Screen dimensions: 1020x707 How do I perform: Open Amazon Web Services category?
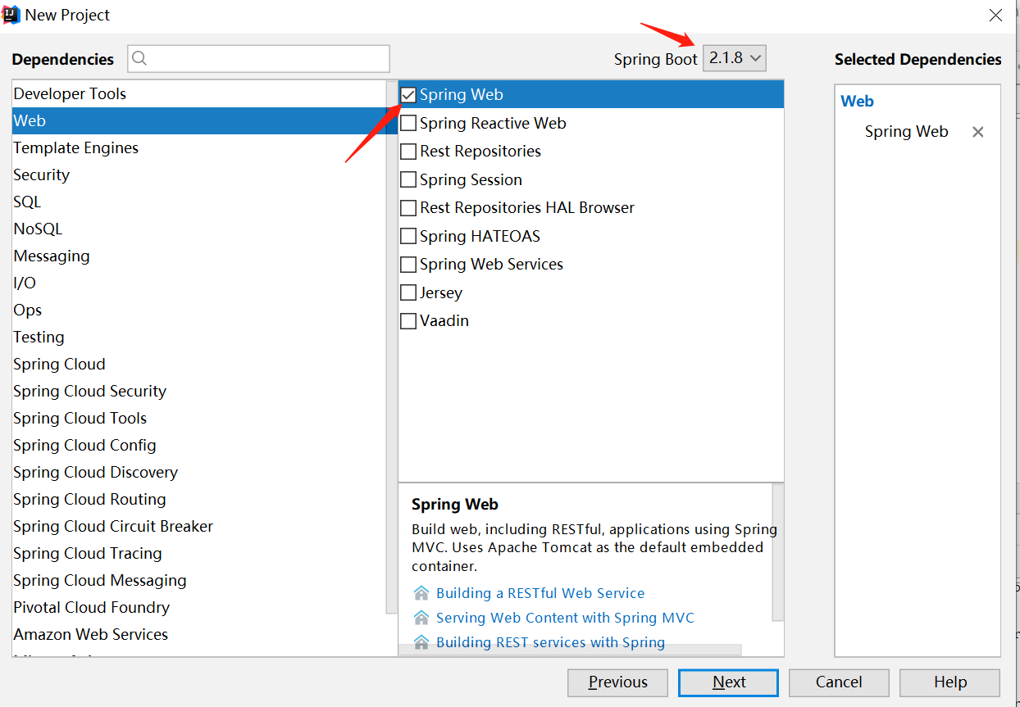199,634
